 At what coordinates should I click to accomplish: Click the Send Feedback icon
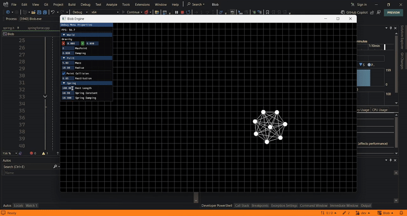coord(379,12)
